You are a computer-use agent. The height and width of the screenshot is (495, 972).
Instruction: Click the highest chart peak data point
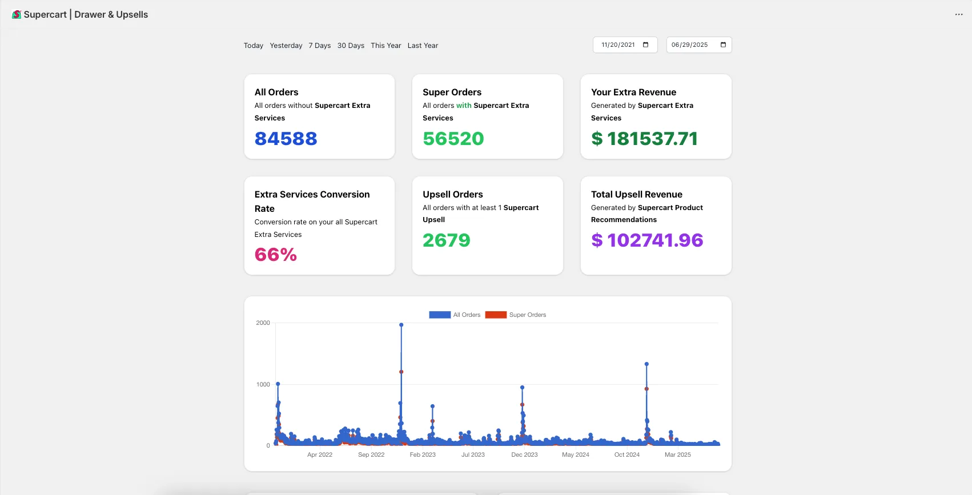tap(401, 325)
